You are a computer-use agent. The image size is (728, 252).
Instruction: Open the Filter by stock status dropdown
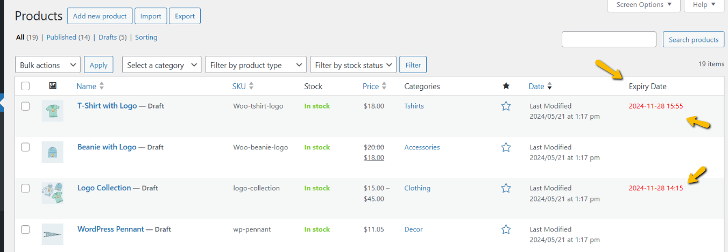(x=354, y=65)
